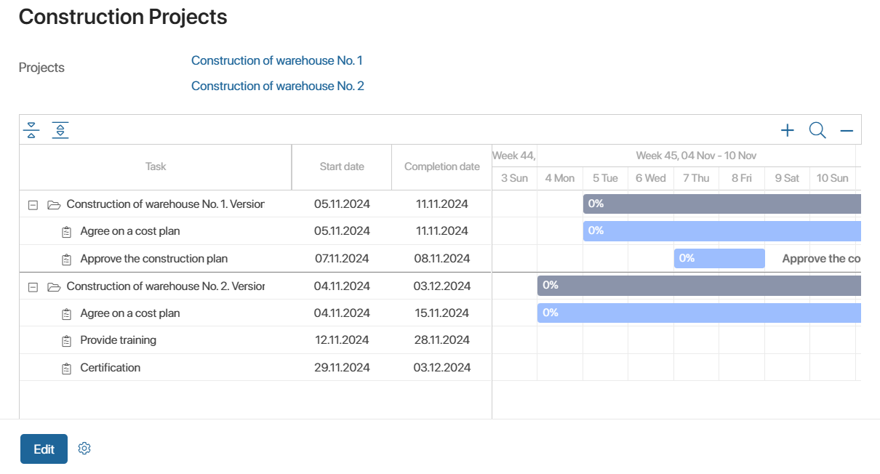Click warehouse No. 1 dark progress bar
Viewport: 880px width, 474px height.
[x=722, y=204]
